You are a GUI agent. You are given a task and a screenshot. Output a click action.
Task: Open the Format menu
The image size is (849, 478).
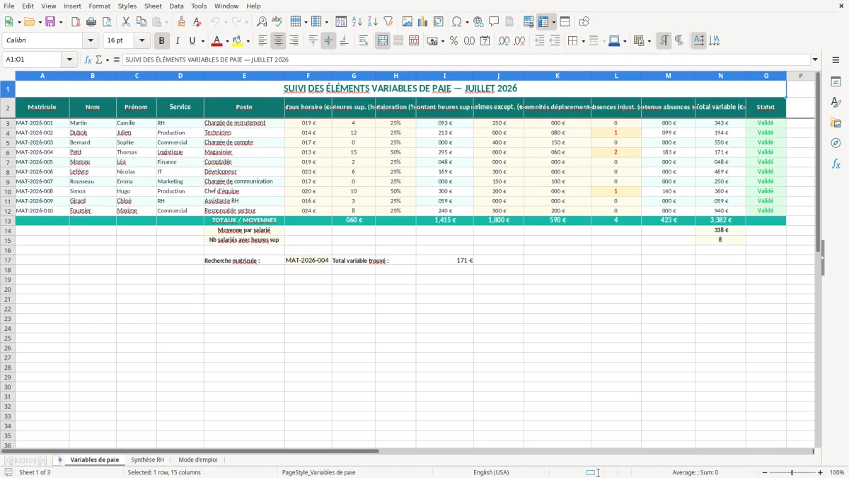(x=99, y=6)
